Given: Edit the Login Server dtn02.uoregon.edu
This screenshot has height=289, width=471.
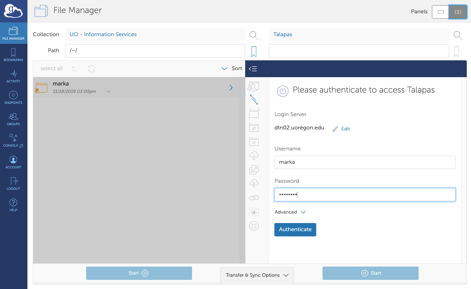Looking at the screenshot, I should pos(341,129).
